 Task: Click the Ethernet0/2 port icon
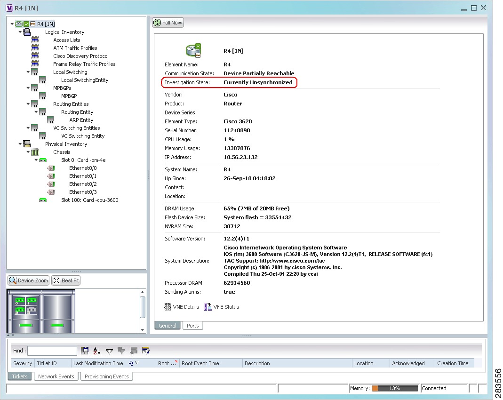(51, 184)
